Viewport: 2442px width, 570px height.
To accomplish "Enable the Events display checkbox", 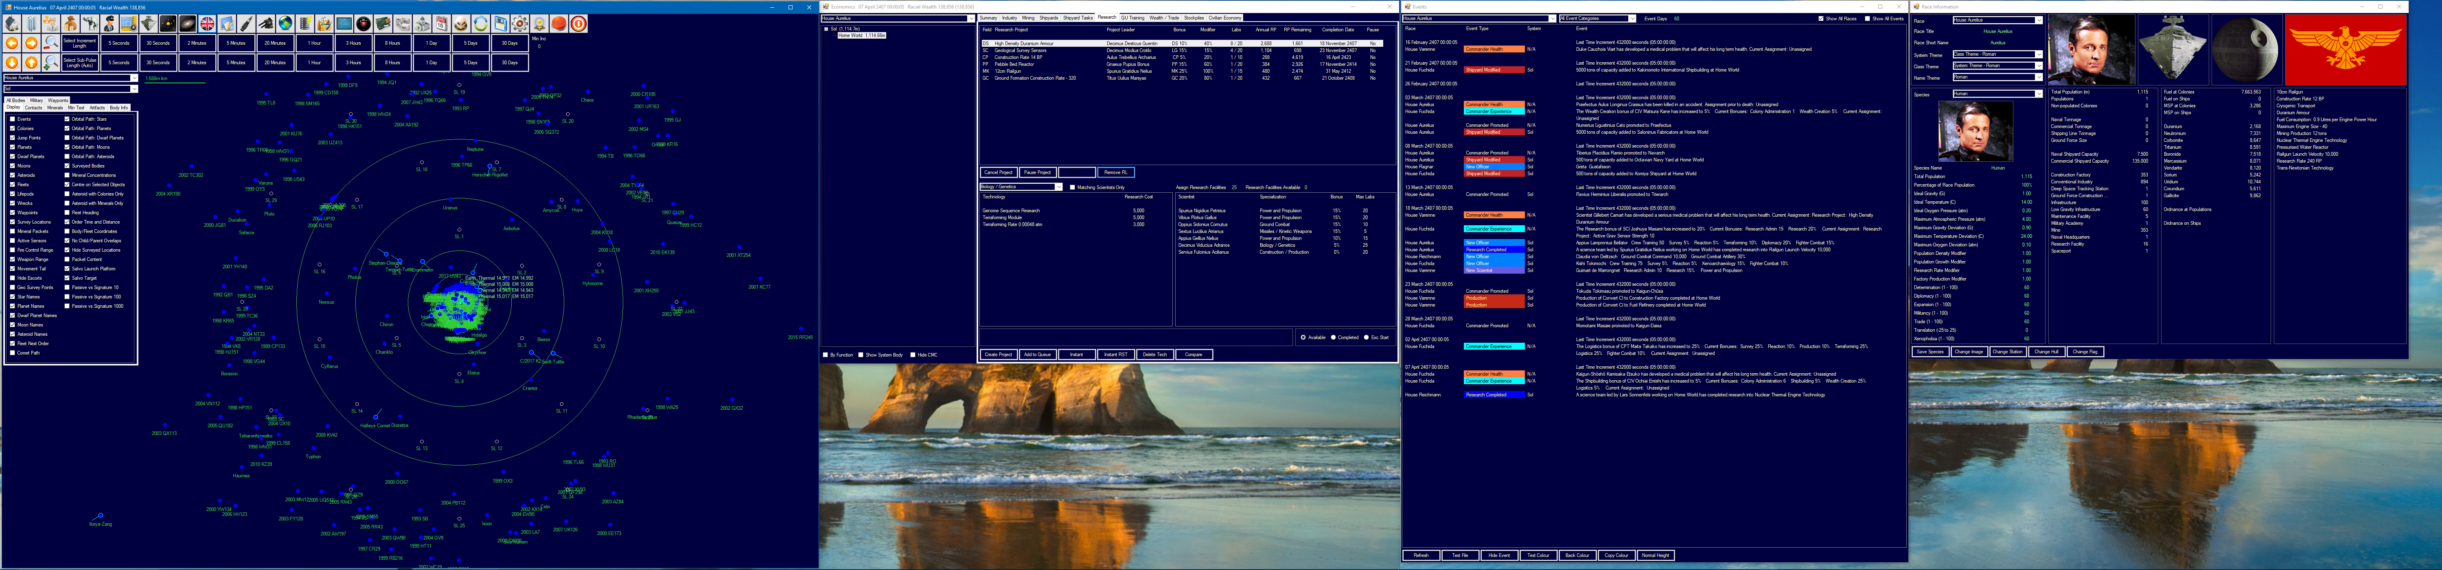I will [x=12, y=119].
